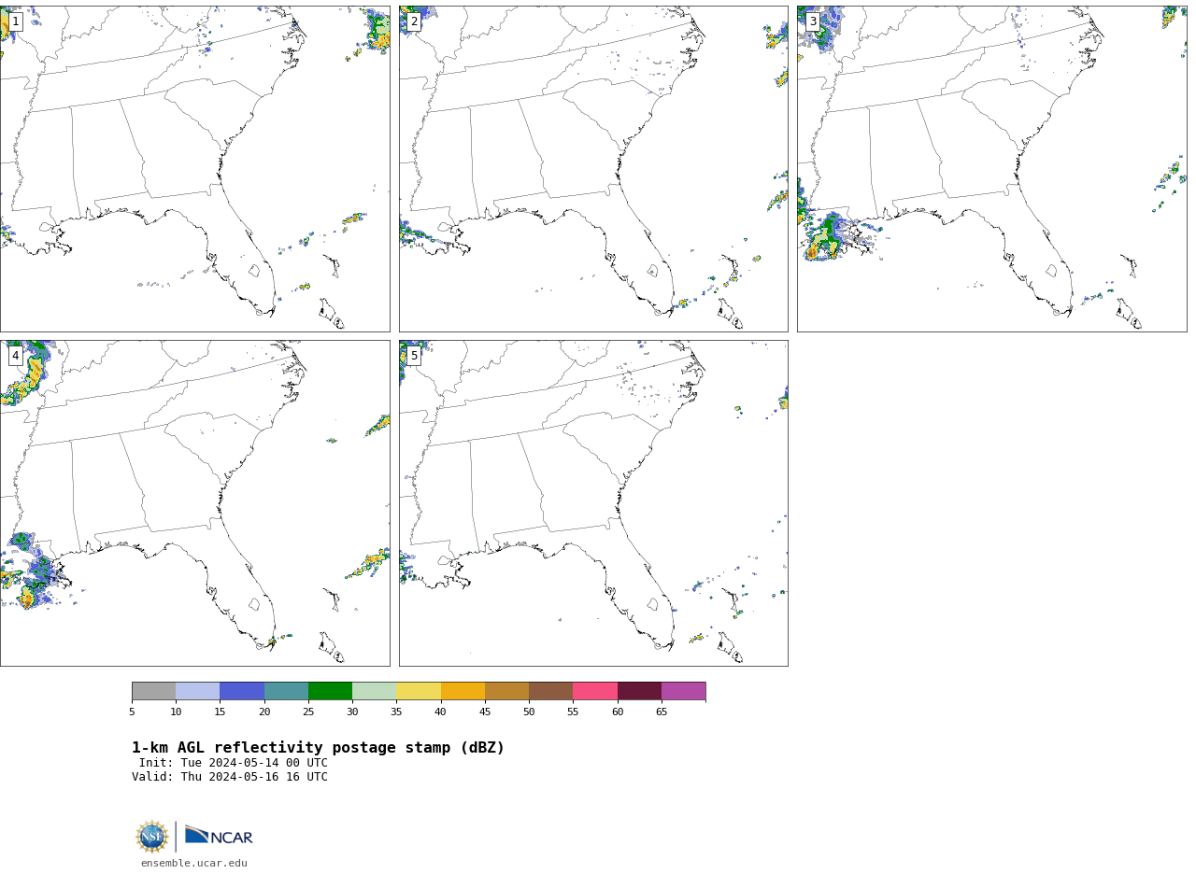Click the purple 65+ dBZ swatch
Image resolution: width=1196 pixels, height=874 pixels.
(683, 691)
